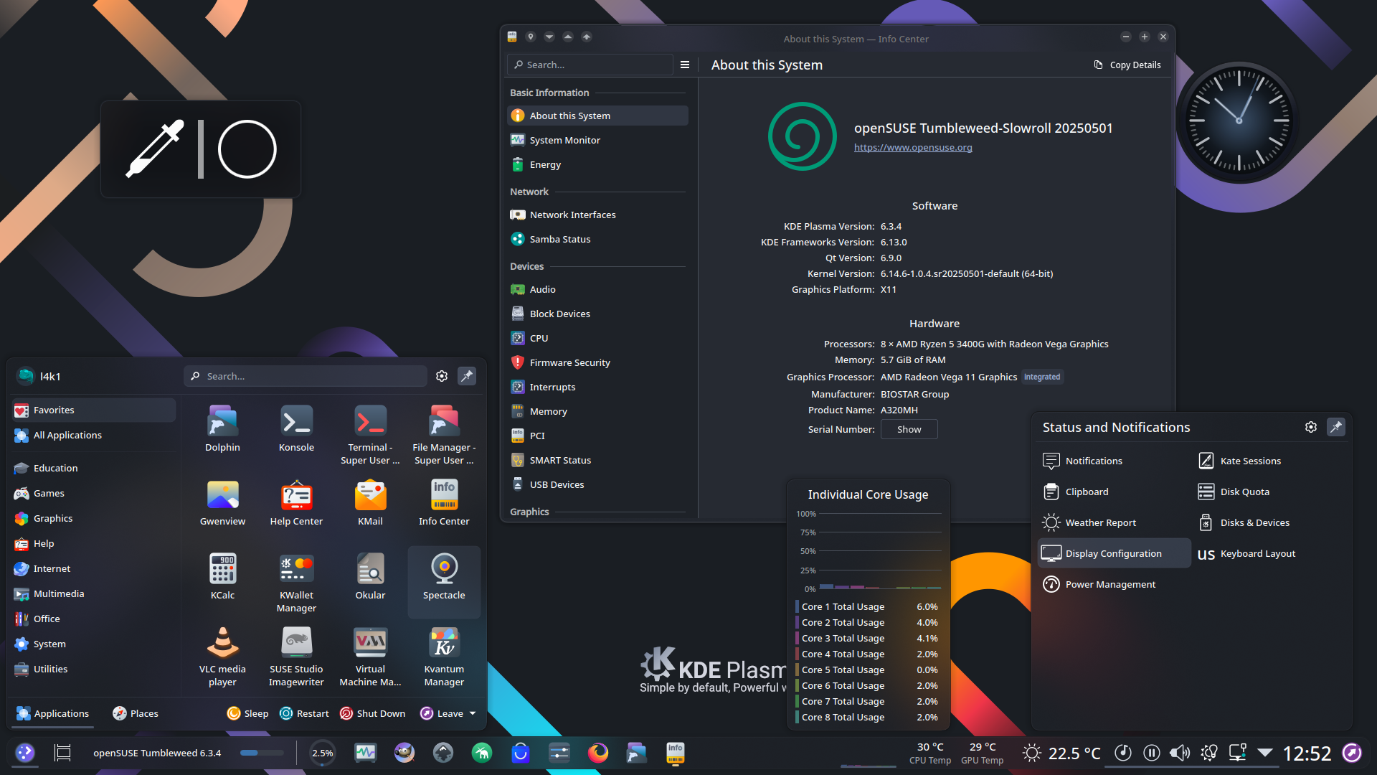Show the hidden serial number
Viewport: 1377px width, 775px height.
pyautogui.click(x=909, y=429)
